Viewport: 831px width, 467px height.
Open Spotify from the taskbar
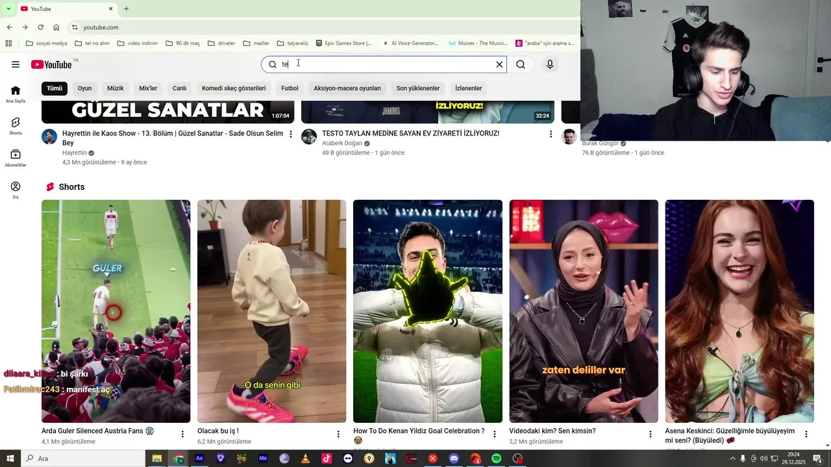point(497,459)
